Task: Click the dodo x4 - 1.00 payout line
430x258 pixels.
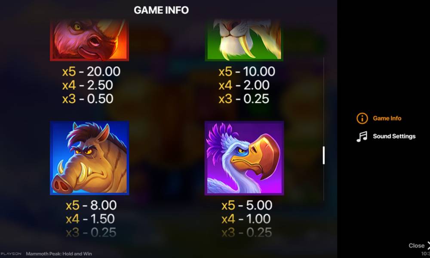Action: pyautogui.click(x=246, y=219)
